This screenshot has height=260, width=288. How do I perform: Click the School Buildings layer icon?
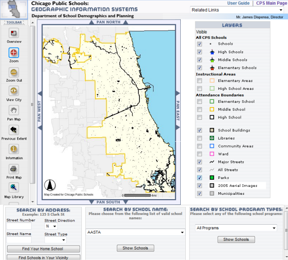(x=212, y=130)
